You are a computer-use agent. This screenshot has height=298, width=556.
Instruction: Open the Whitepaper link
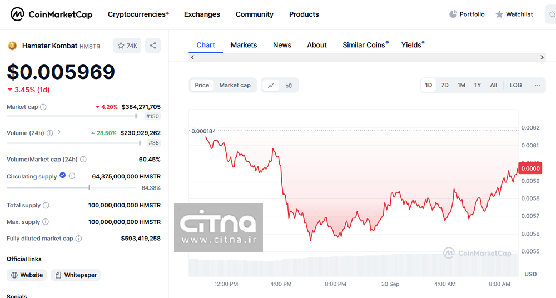click(x=76, y=275)
